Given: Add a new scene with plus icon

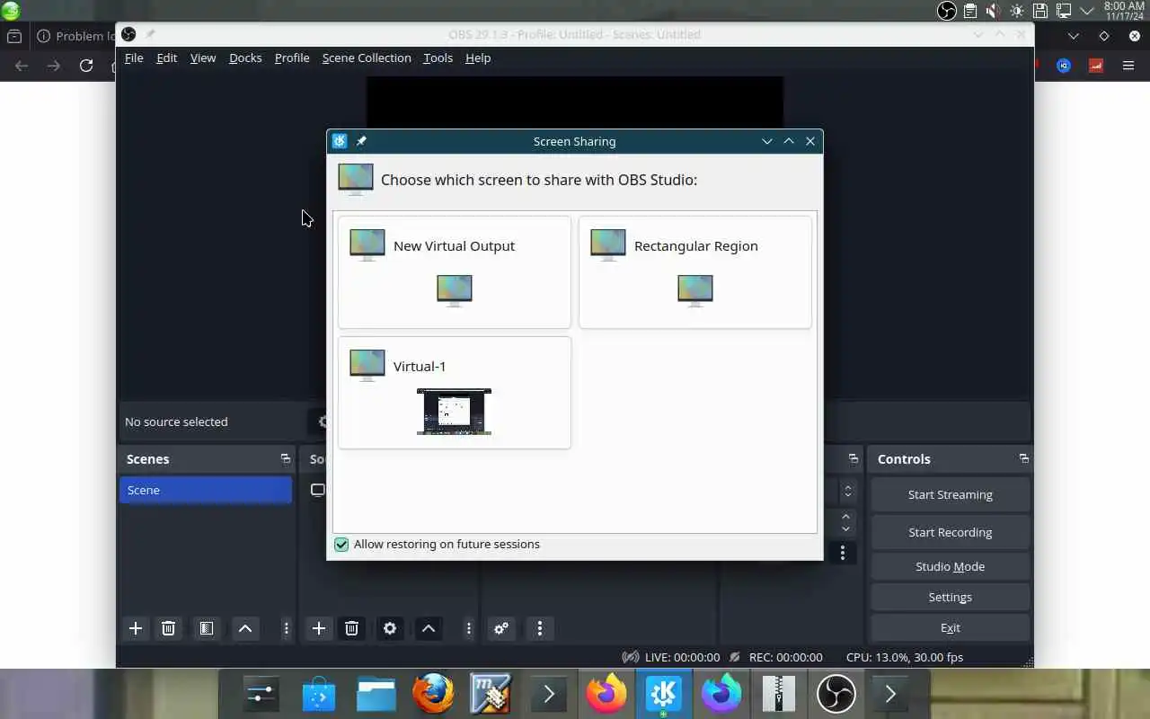Looking at the screenshot, I should click(136, 628).
